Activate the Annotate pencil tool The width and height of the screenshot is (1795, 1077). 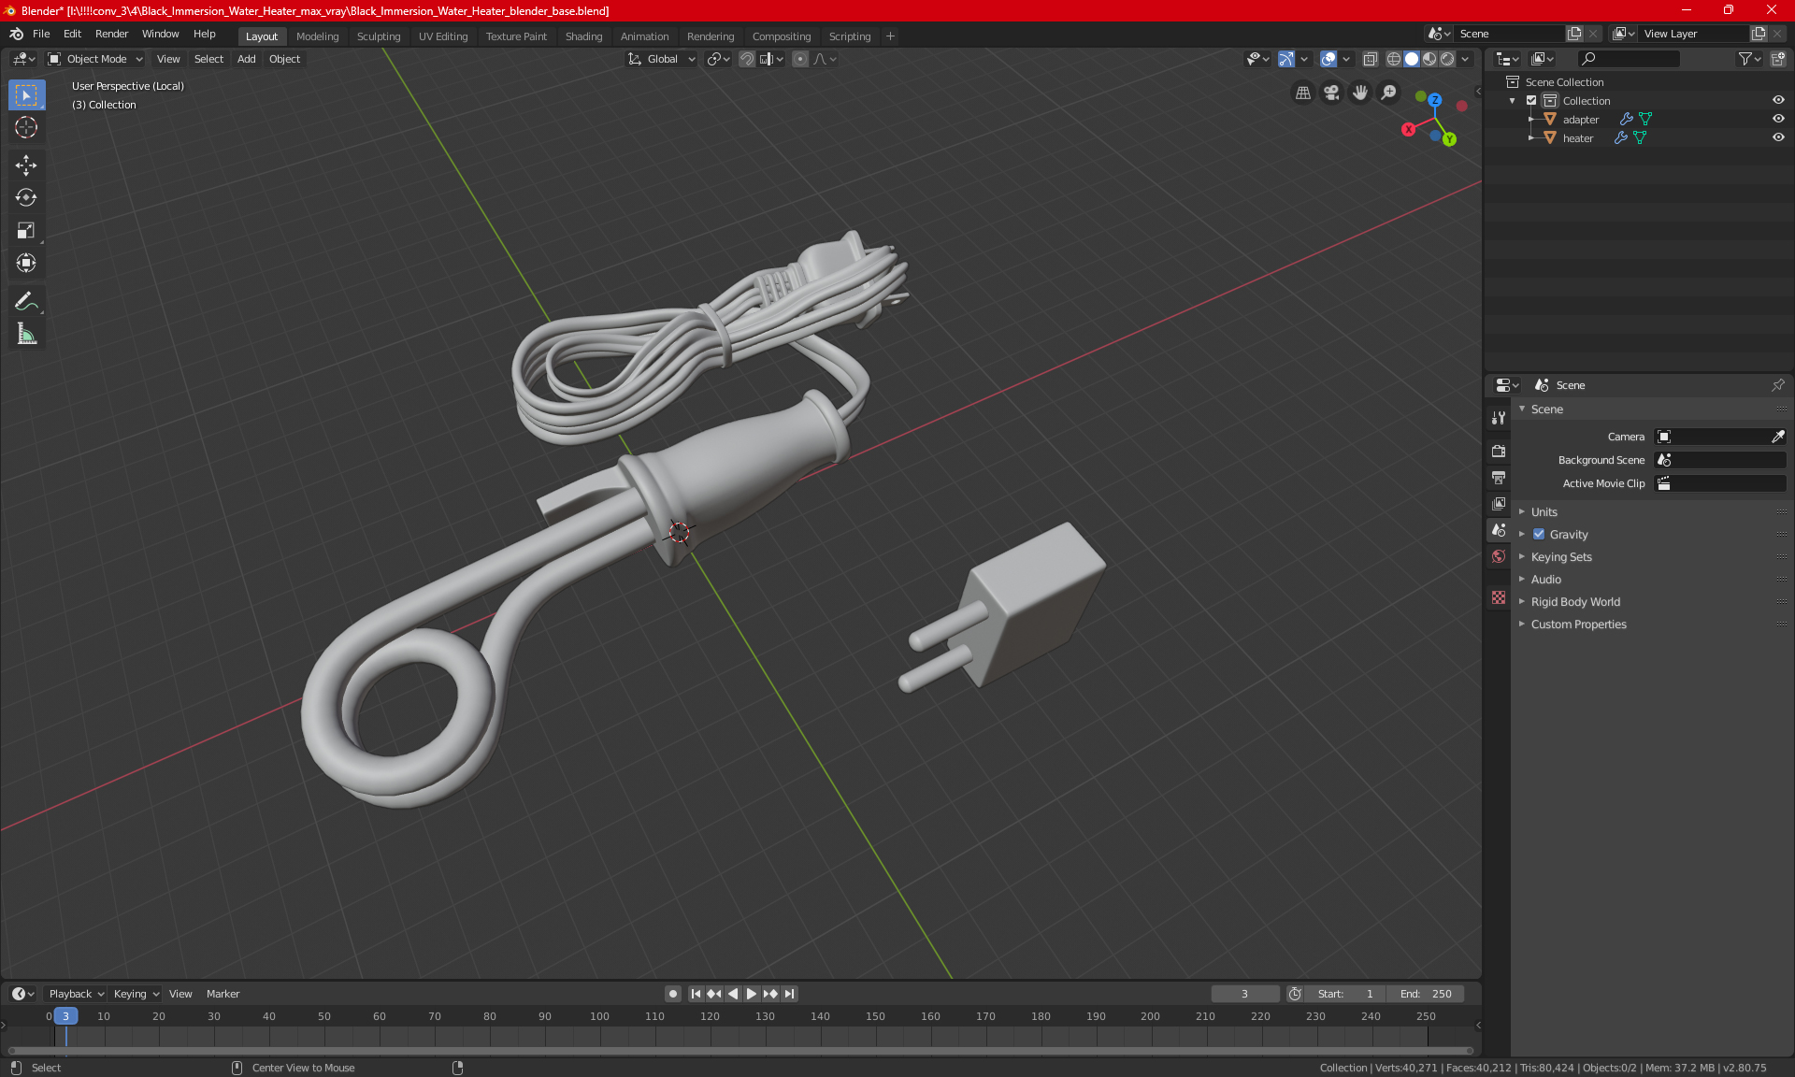click(26, 301)
